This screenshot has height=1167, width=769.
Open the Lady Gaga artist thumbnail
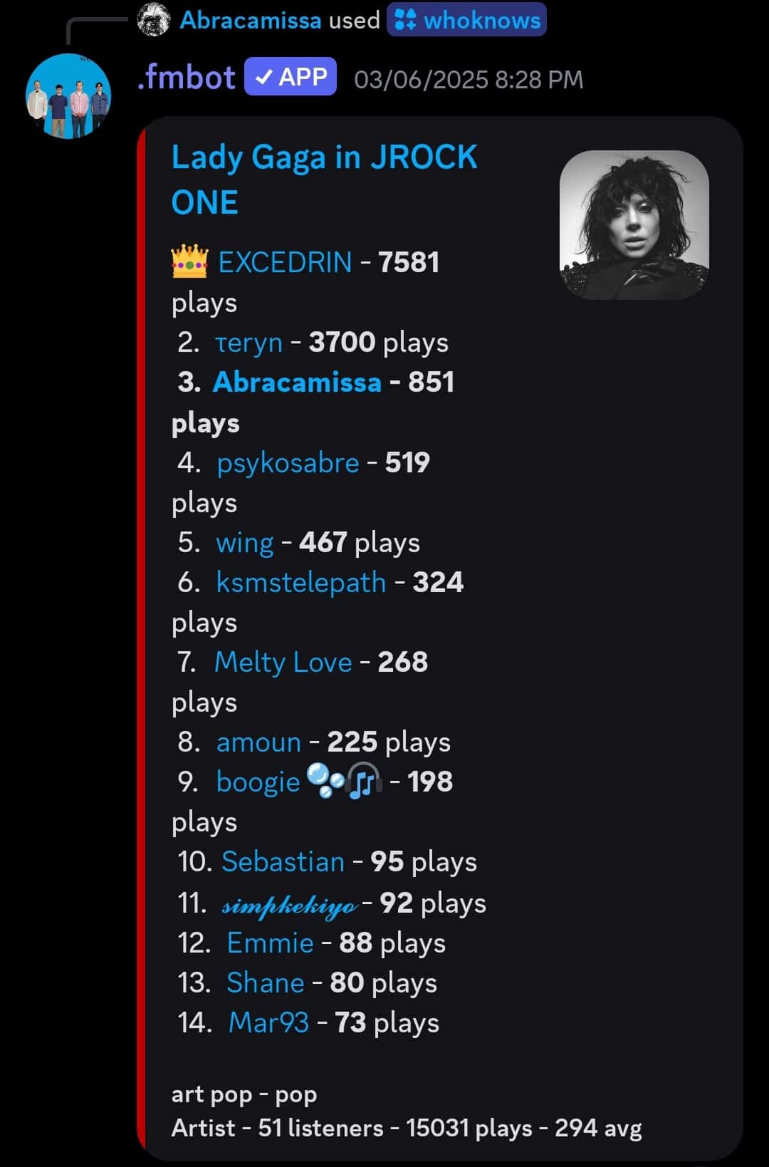(634, 224)
